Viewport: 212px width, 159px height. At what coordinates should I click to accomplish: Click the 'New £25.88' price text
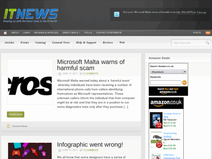pos(169,146)
